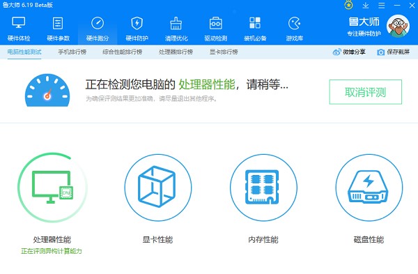Click the 正在评测异构计算能力 status text

point(52,251)
